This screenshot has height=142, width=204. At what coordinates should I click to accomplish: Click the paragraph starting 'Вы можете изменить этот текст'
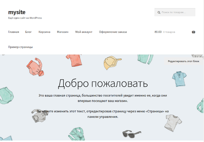[103, 114]
